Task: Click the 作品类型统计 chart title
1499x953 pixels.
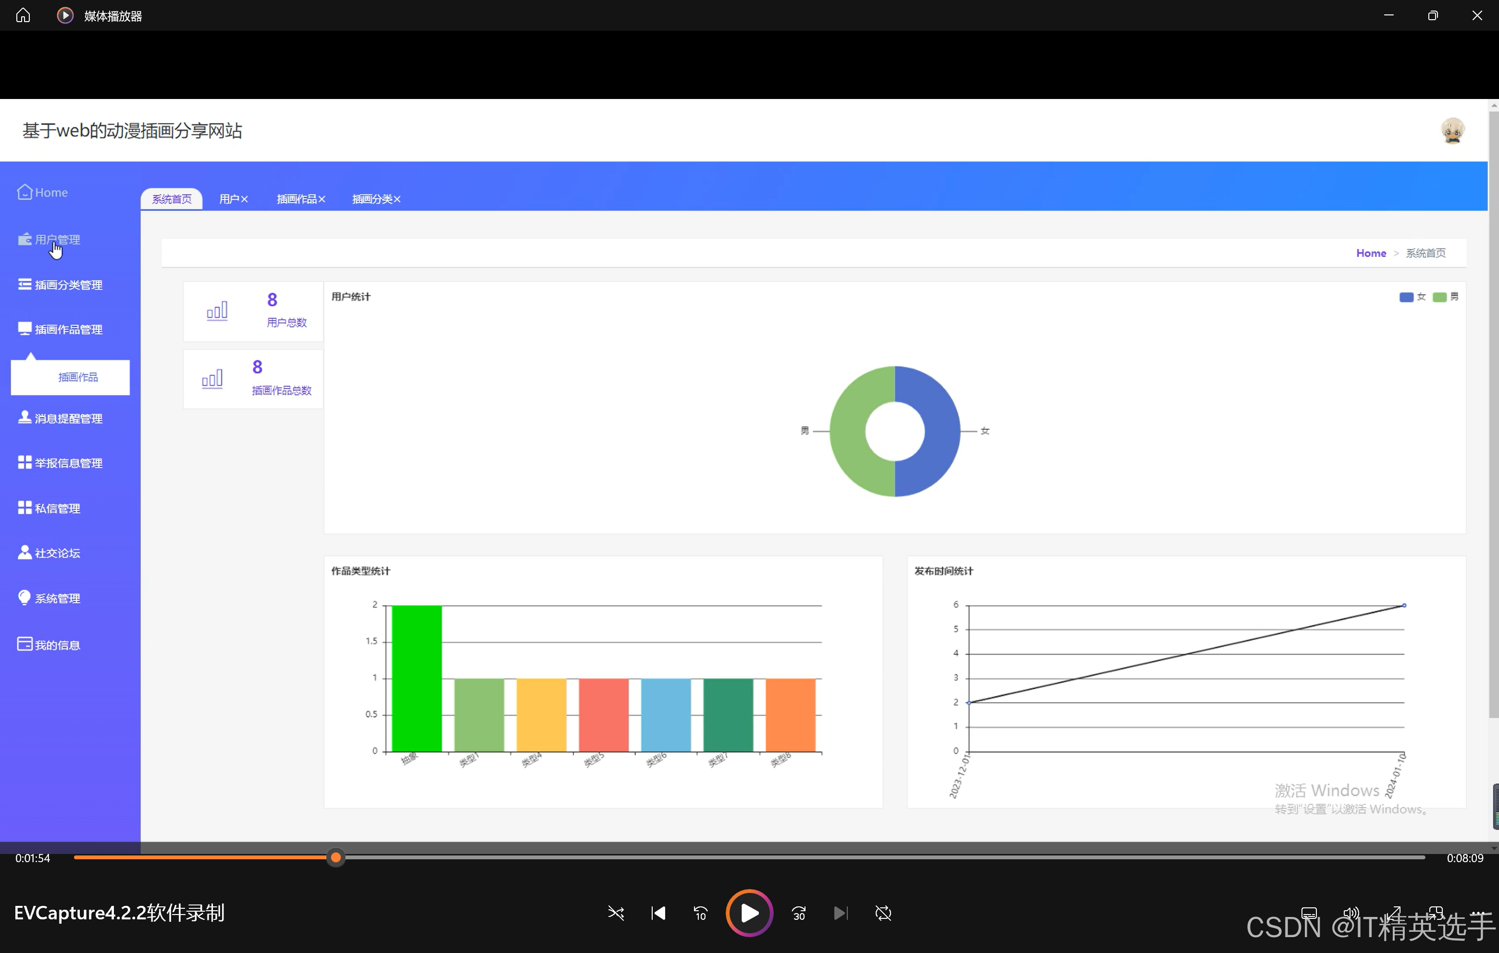Action: click(360, 571)
